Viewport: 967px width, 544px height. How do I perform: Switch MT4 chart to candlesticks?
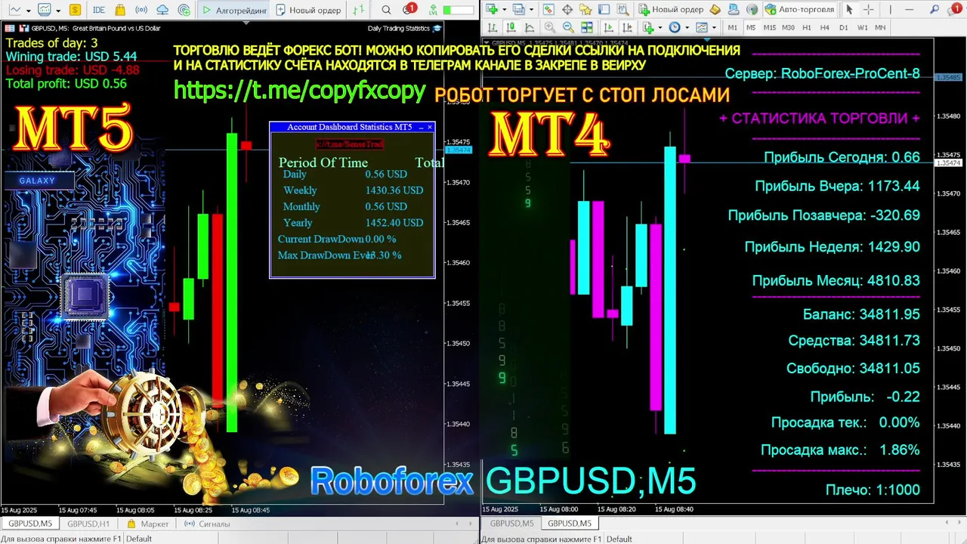click(x=510, y=27)
